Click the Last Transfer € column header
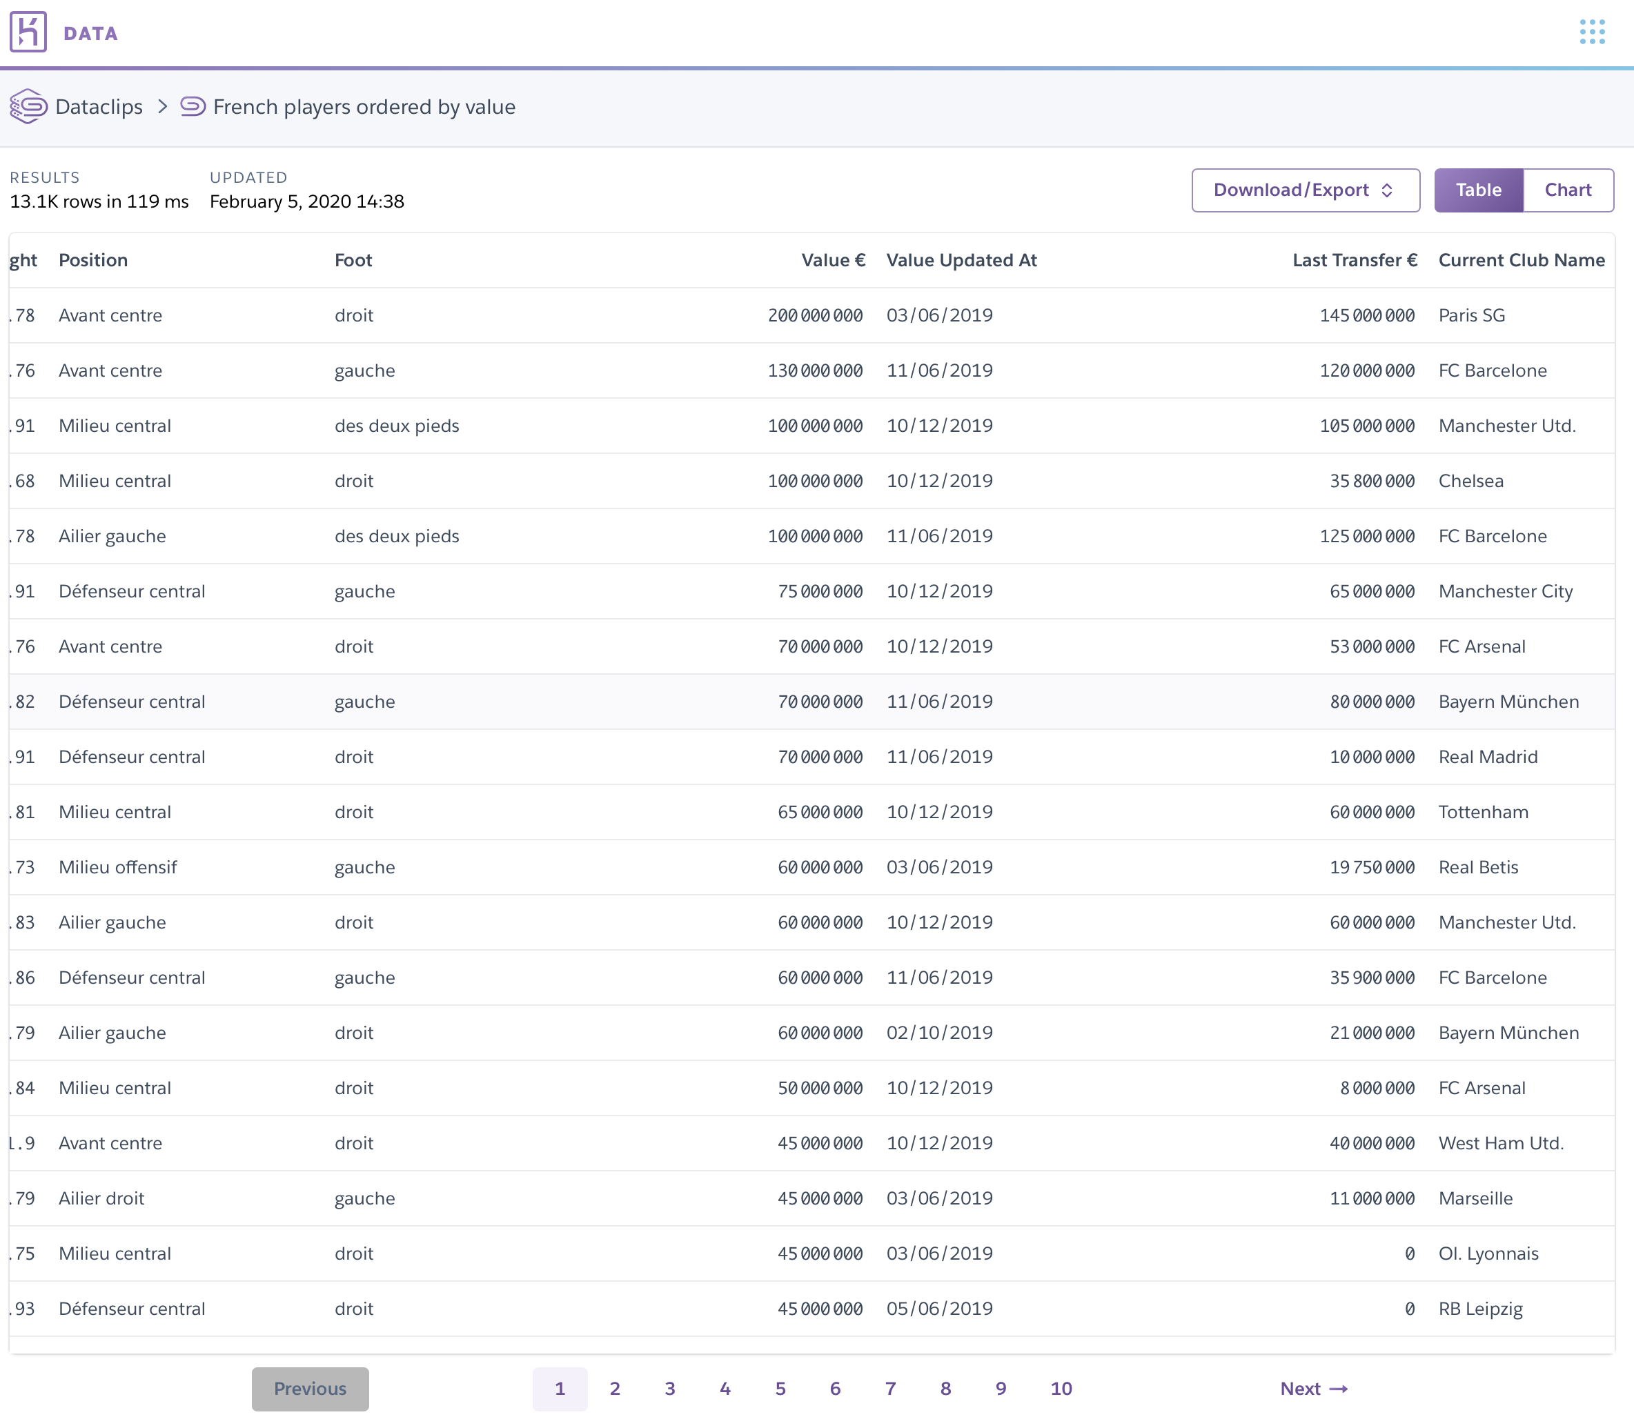Image resolution: width=1634 pixels, height=1428 pixels. [x=1355, y=260]
